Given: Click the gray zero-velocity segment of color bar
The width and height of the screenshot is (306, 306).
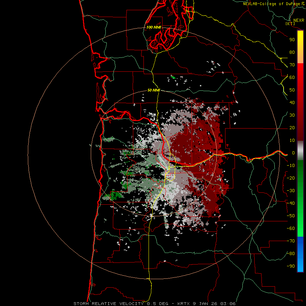Looking at the screenshot, I should pos(300,151).
